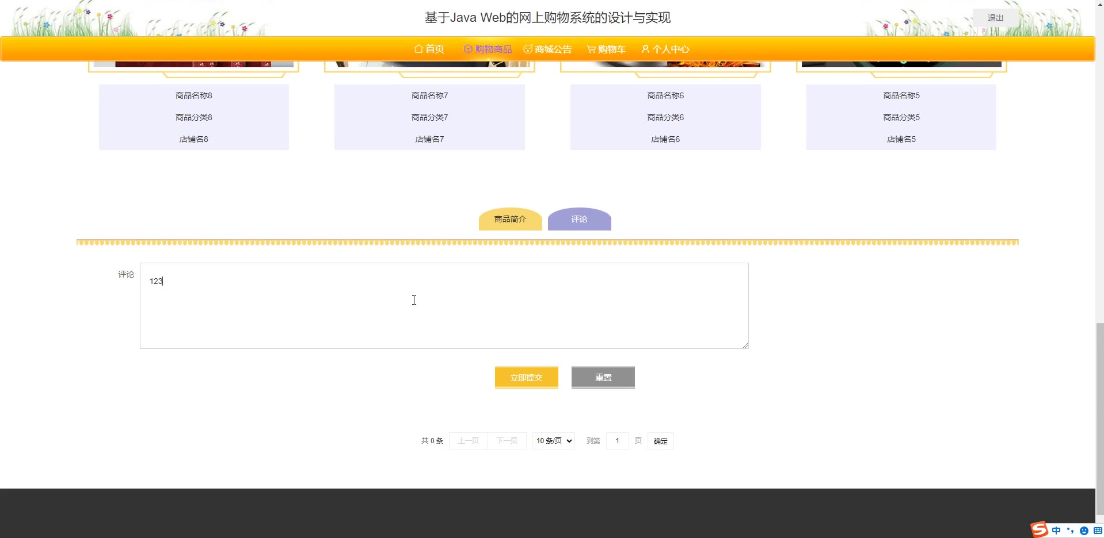
Task: Click the page number input field
Action: click(x=618, y=441)
